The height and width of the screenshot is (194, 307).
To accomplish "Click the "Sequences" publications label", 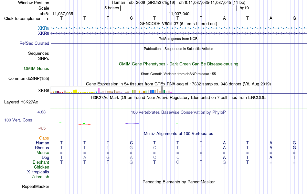I will click(38, 53).
